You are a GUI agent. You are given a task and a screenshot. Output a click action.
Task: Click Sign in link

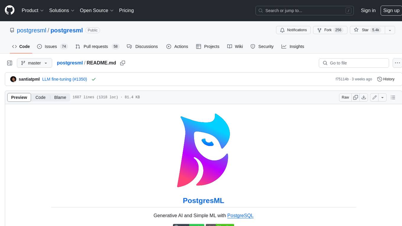click(368, 10)
